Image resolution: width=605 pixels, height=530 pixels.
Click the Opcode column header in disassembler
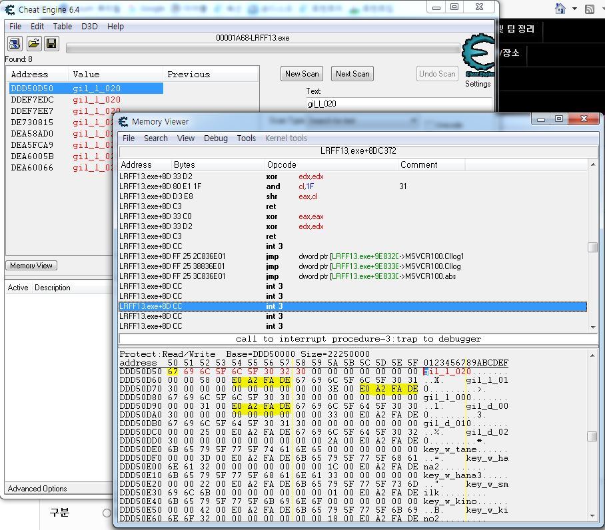pos(331,164)
